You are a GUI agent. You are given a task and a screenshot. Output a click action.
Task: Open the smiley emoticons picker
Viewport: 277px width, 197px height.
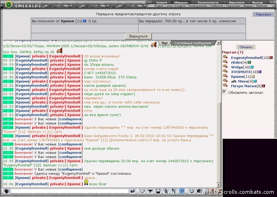192,191
